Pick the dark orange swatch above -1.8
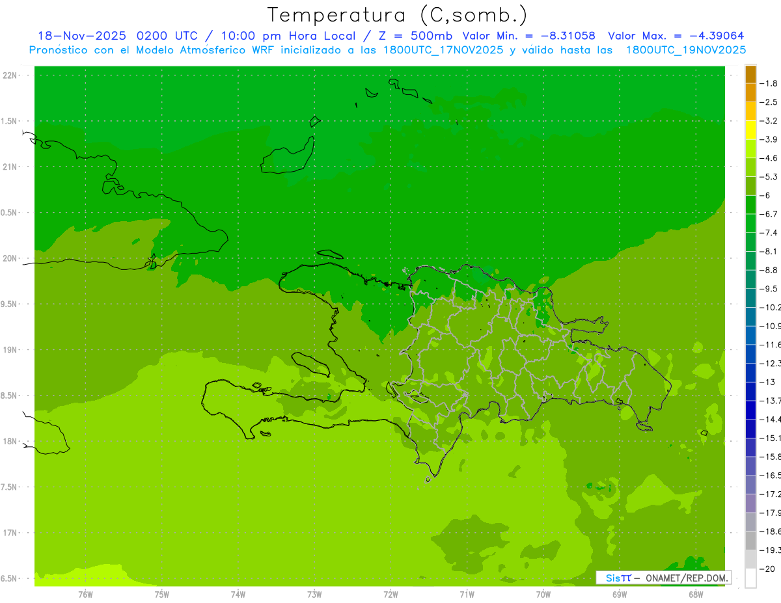Screen dimensions: 781x603 point(750,74)
